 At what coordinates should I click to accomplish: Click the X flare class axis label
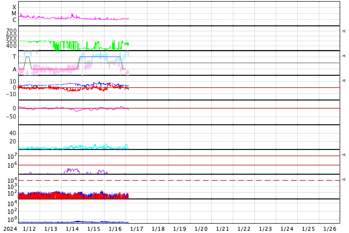tap(14, 7)
